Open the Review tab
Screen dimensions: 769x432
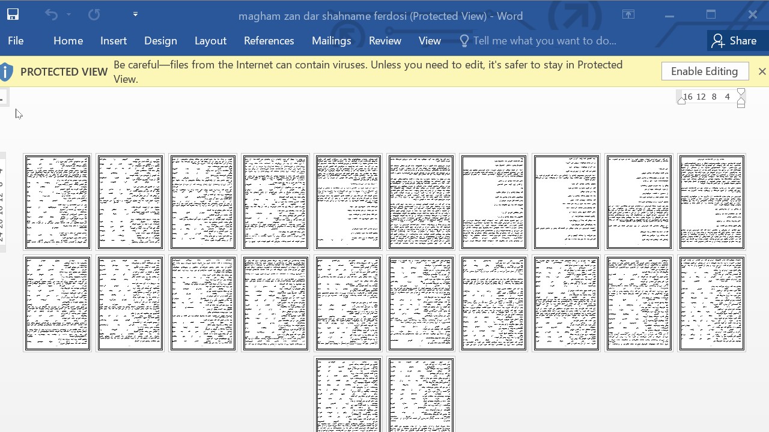[x=384, y=41]
